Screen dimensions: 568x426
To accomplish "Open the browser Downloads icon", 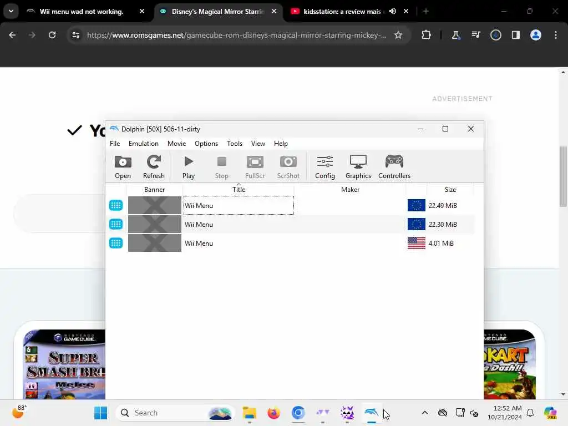I will pyautogui.click(x=496, y=35).
